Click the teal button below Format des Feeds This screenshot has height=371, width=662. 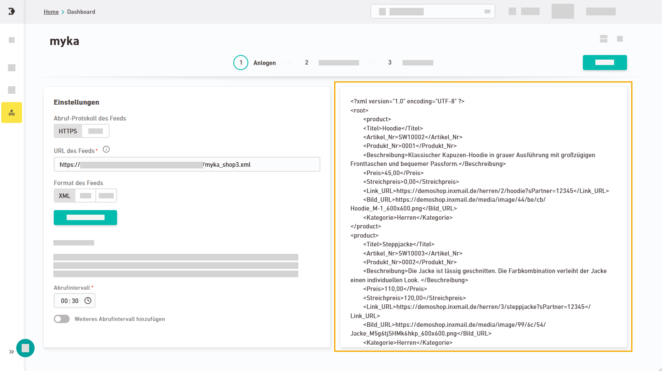click(85, 218)
